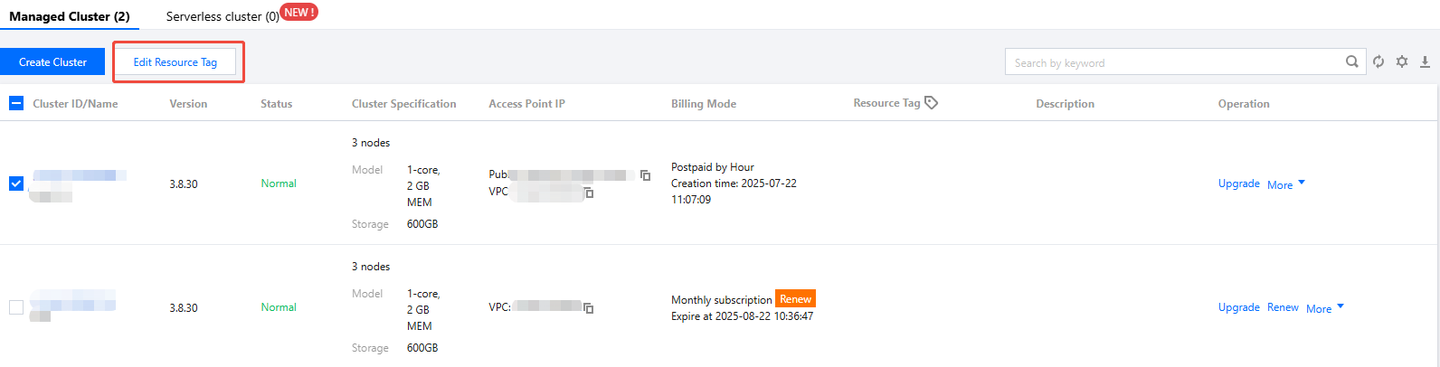The image size is (1440, 367).
Task: Uncheck the postpaid-by-hour cluster row checkbox
Action: click(x=16, y=183)
